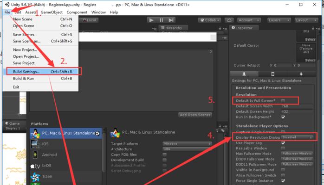Open the Collab dropdown

209,20
